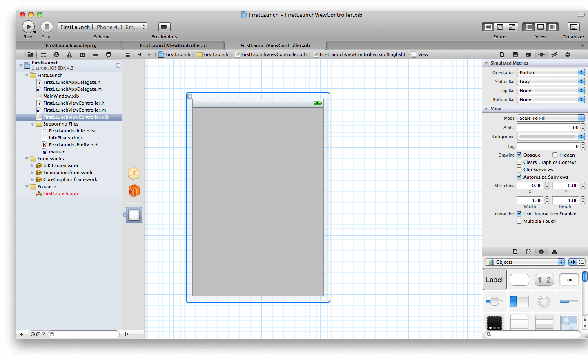Open the Debug navigator icon
The image size is (588, 361).
pos(82,54)
